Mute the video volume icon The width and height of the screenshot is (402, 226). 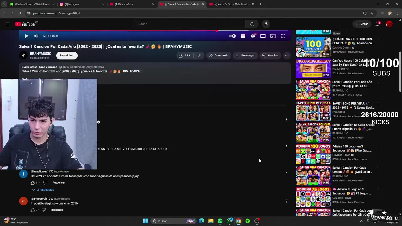36,36
